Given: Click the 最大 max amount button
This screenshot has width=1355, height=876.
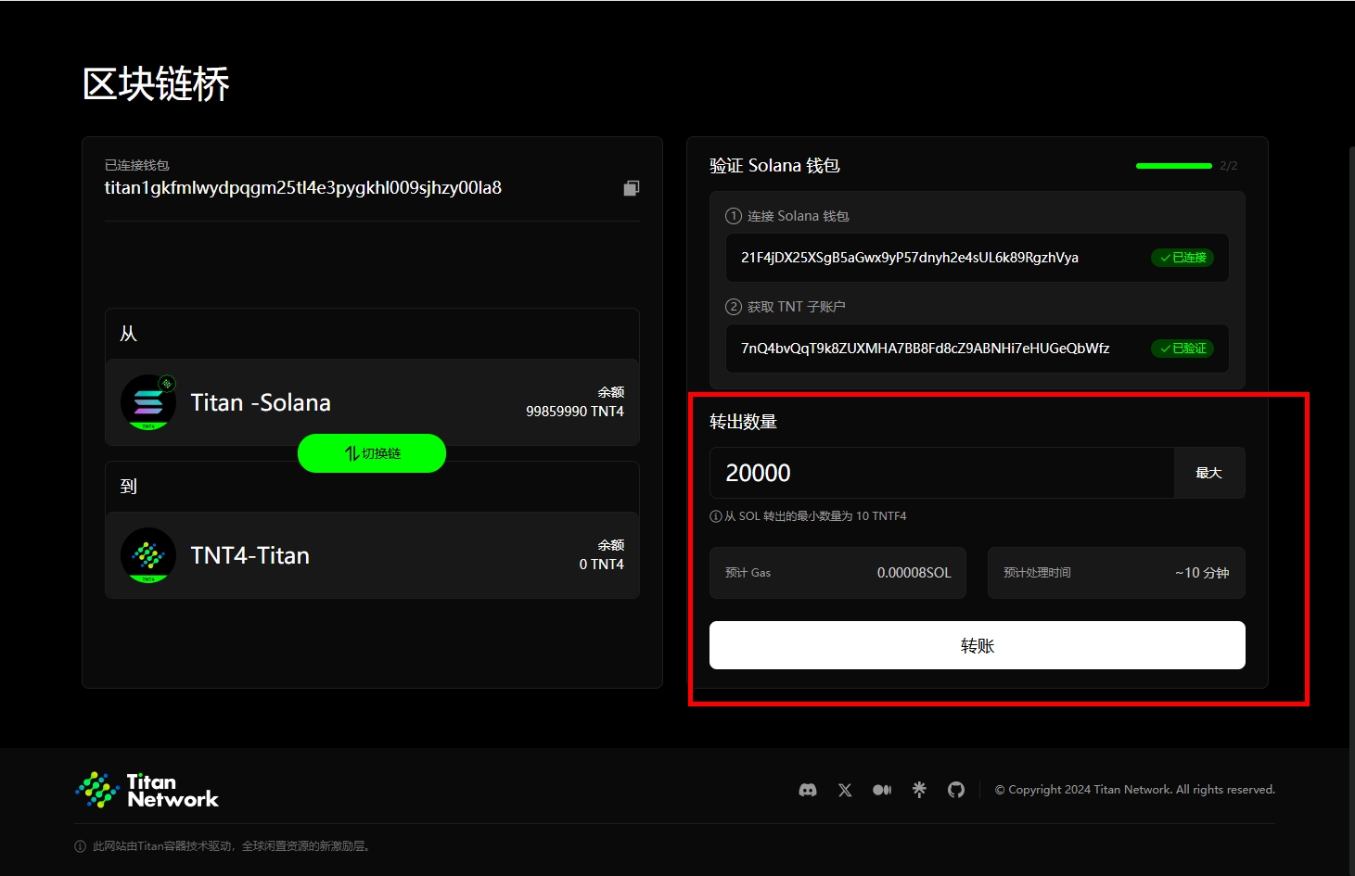Looking at the screenshot, I should pyautogui.click(x=1208, y=473).
